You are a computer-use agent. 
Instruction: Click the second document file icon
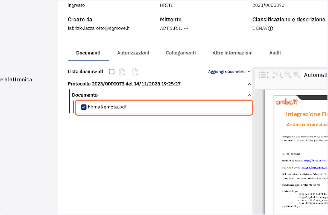click(x=135, y=72)
